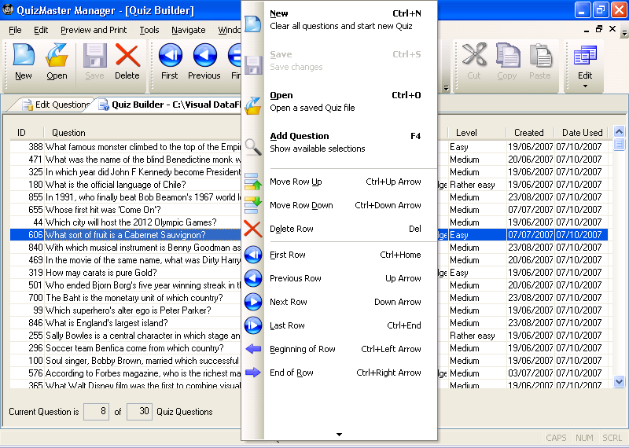This screenshot has width=629, height=448.
Task: Select row 'Which superhero's alter ego is Peter Parker?'
Action: pyautogui.click(x=128, y=310)
